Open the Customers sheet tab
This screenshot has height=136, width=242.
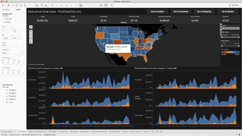click(x=63, y=131)
